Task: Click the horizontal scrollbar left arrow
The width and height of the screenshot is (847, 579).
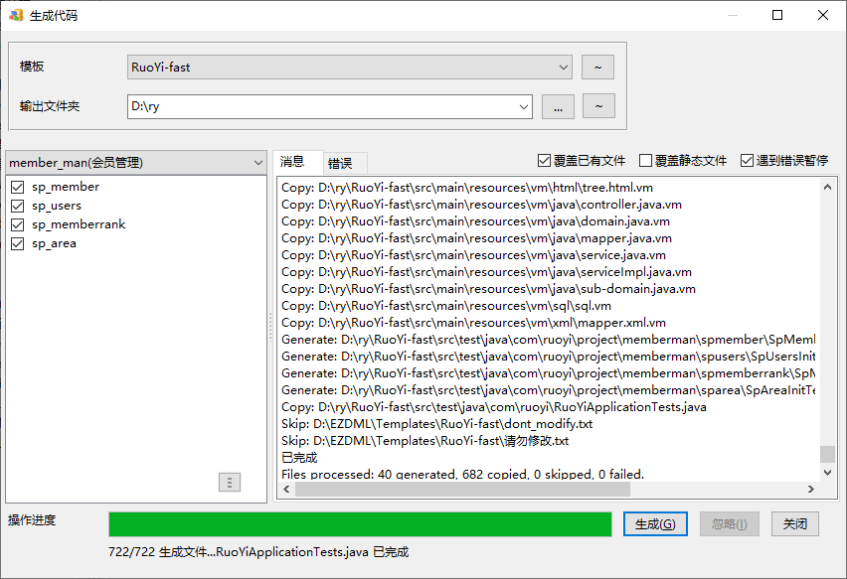Action: pyautogui.click(x=286, y=490)
